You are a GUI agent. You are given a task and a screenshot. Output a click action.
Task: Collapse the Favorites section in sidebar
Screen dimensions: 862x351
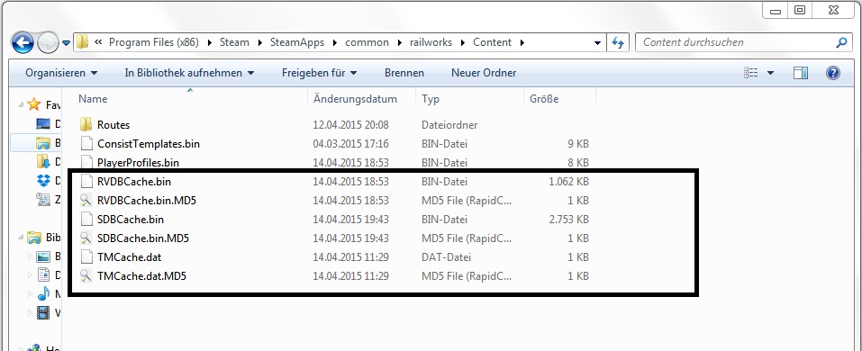pos(22,104)
